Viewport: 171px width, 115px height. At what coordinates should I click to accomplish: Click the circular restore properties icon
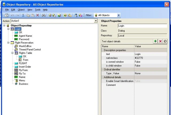coord(165,41)
